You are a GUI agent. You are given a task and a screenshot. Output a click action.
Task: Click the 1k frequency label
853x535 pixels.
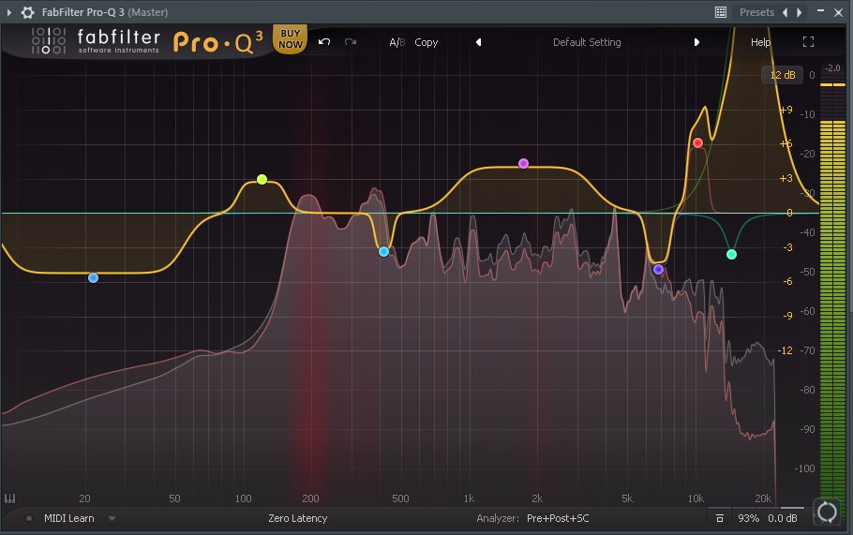469,498
